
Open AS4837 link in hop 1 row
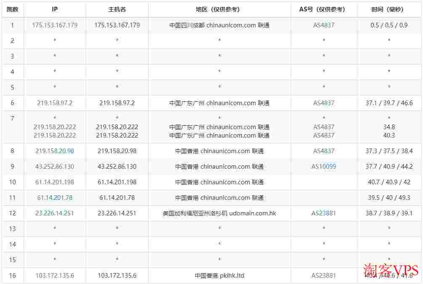tap(324, 25)
